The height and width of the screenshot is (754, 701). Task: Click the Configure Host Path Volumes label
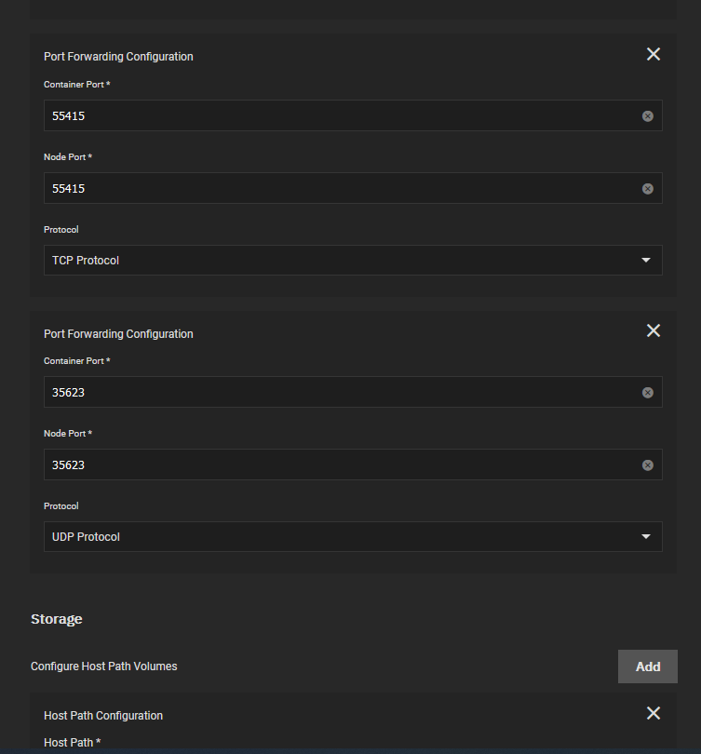tap(104, 666)
